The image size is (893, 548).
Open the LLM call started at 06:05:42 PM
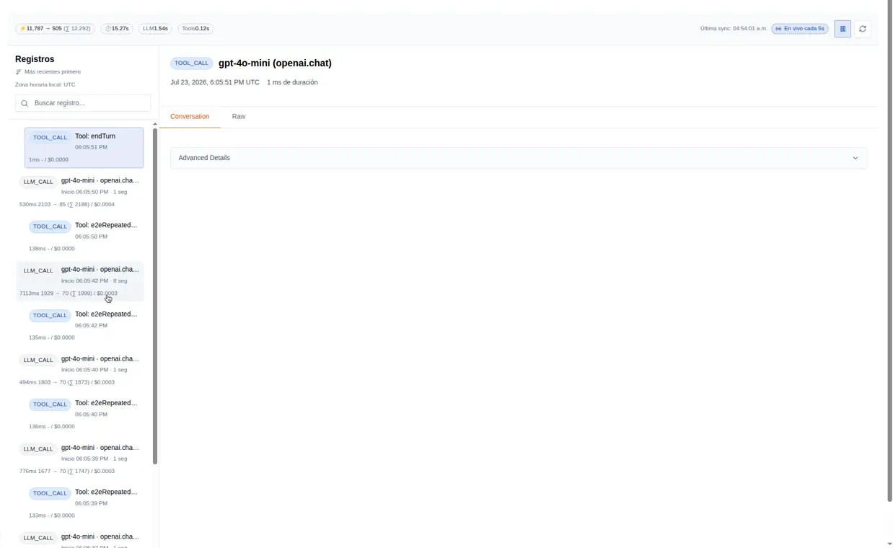coord(79,281)
